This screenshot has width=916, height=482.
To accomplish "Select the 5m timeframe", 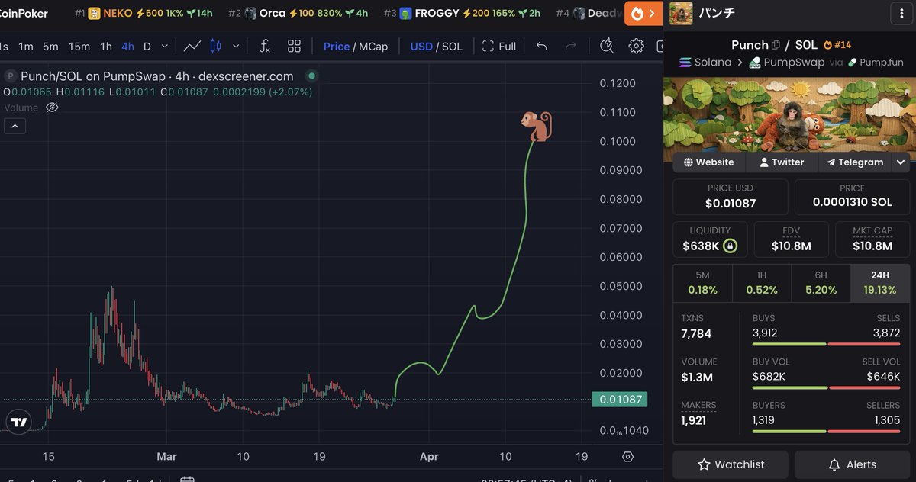I will pos(50,47).
